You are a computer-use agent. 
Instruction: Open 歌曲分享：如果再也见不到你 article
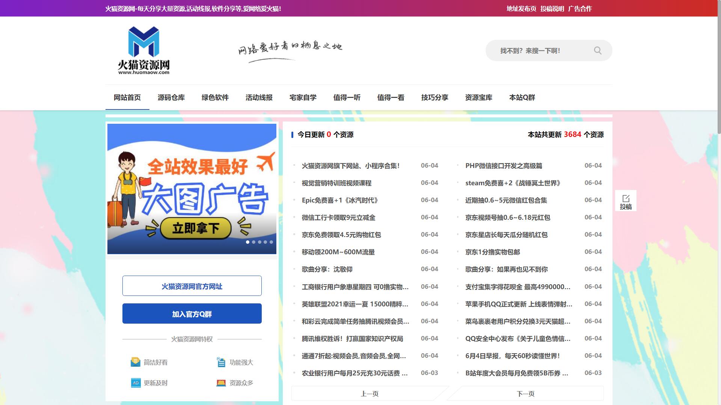(507, 269)
